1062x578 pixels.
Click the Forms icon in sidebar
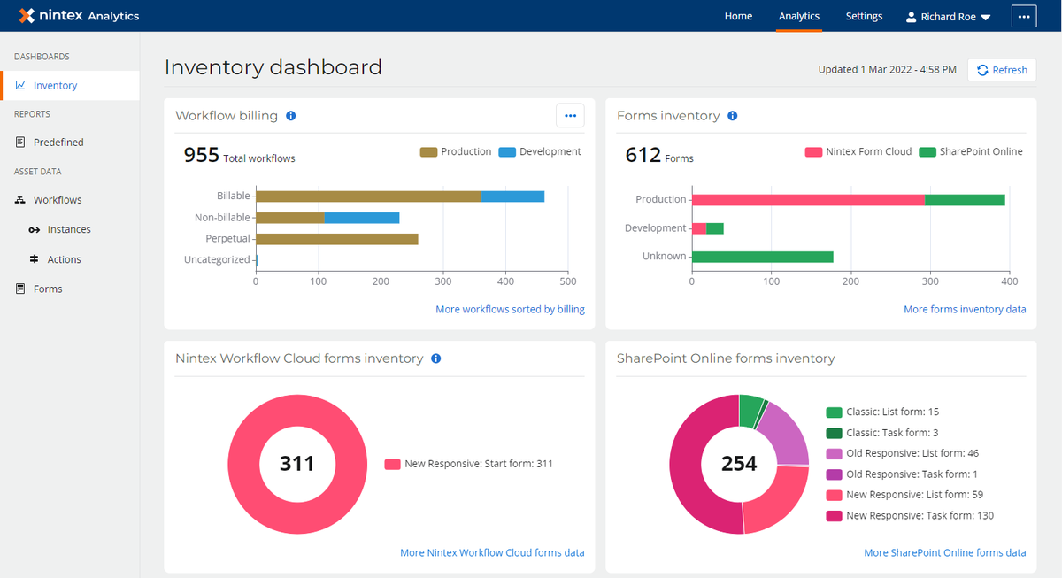click(x=20, y=289)
